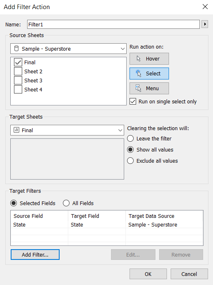Click the Menu cursor icon

click(x=138, y=88)
